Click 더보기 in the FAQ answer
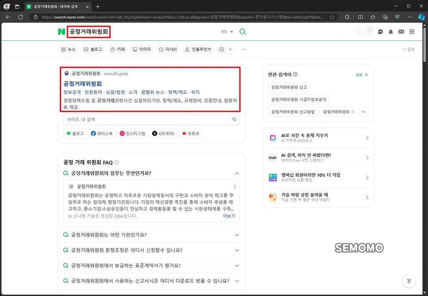Viewport: 428px width, 296px height. click(229, 216)
